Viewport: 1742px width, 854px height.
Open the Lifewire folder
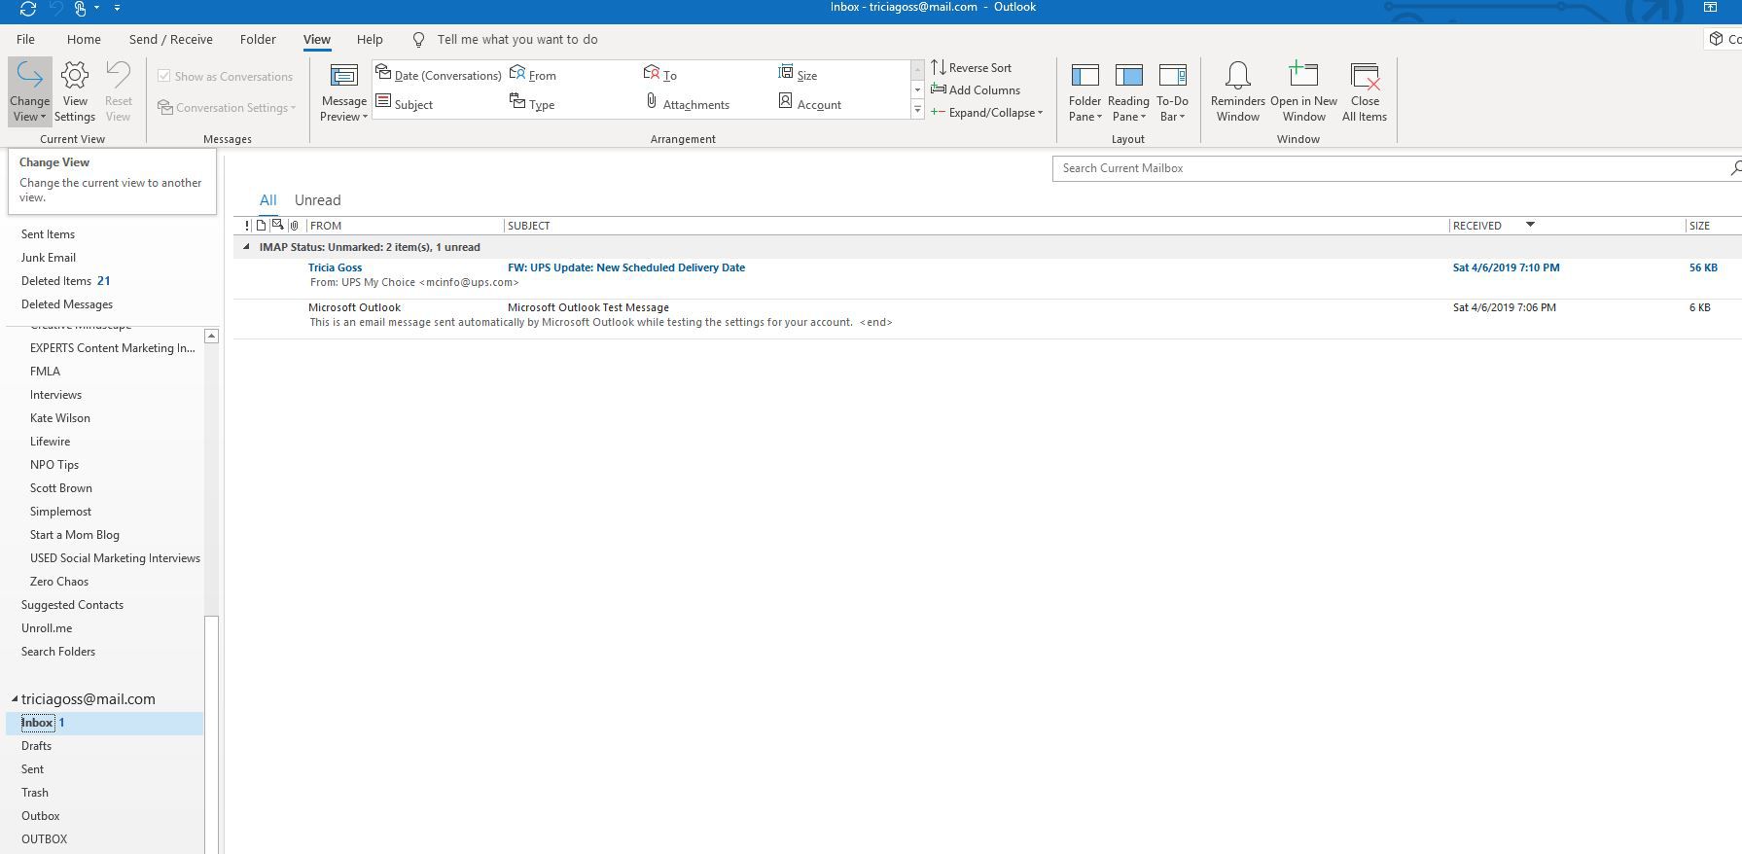[50, 442]
